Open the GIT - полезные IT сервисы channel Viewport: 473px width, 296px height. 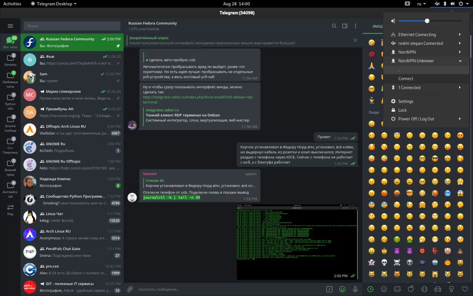pos(72,287)
